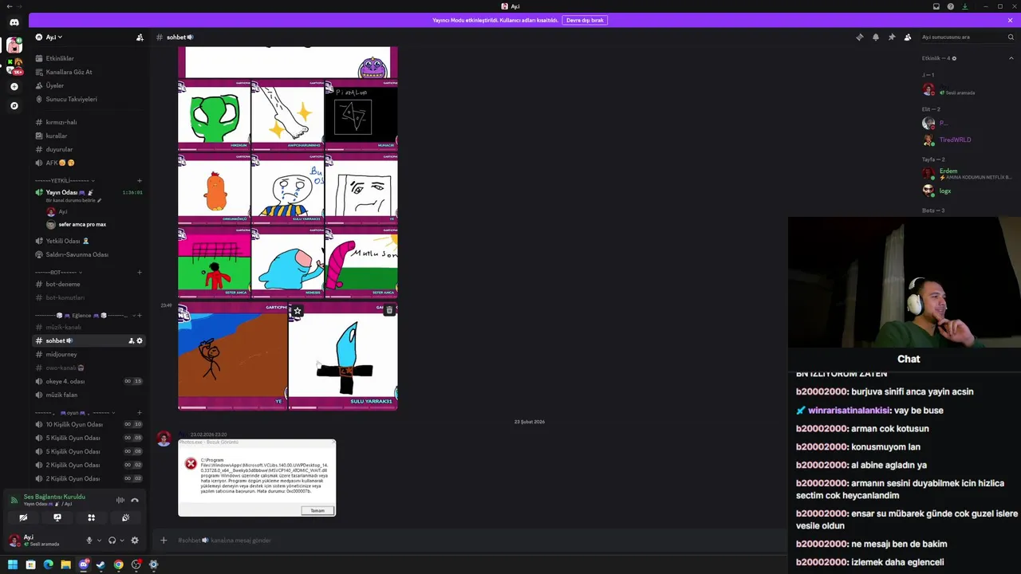Screen dimensions: 1021x574
Task: Toggle the member list icon
Action: [907, 37]
